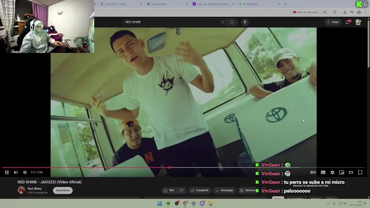The image size is (370, 208).
Task: Open browser downloads icon
Action: (345, 12)
